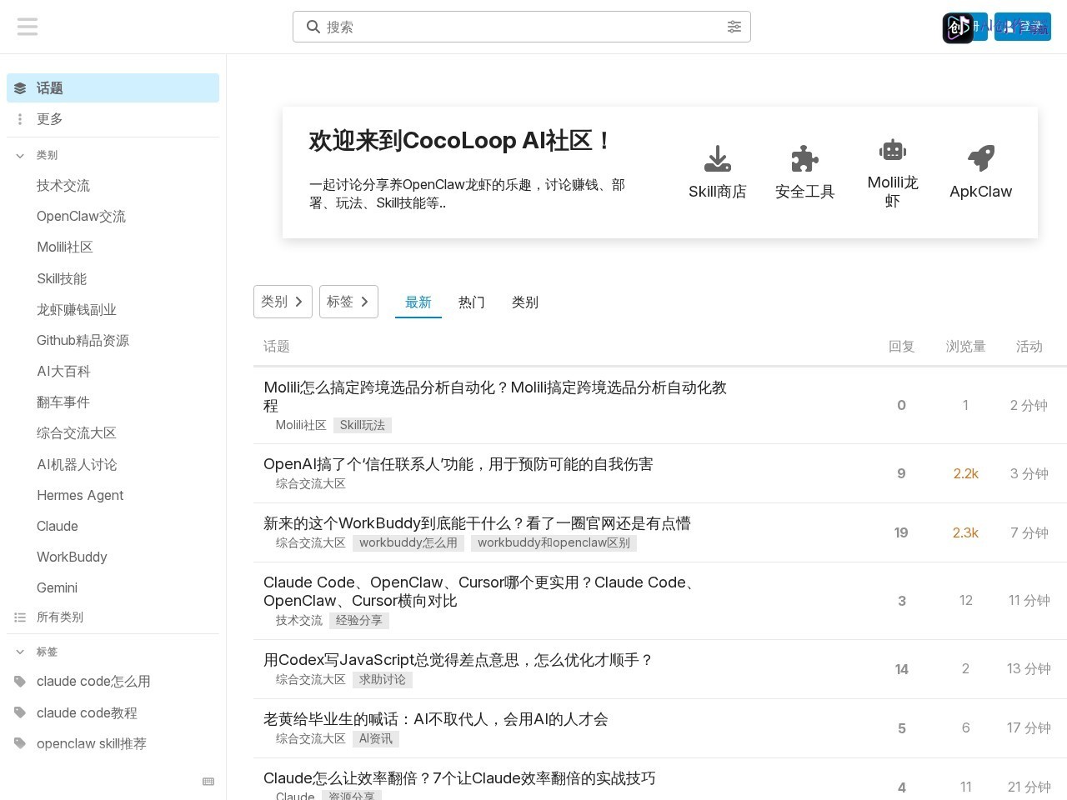Click the AI资讯 tag

pyautogui.click(x=376, y=738)
